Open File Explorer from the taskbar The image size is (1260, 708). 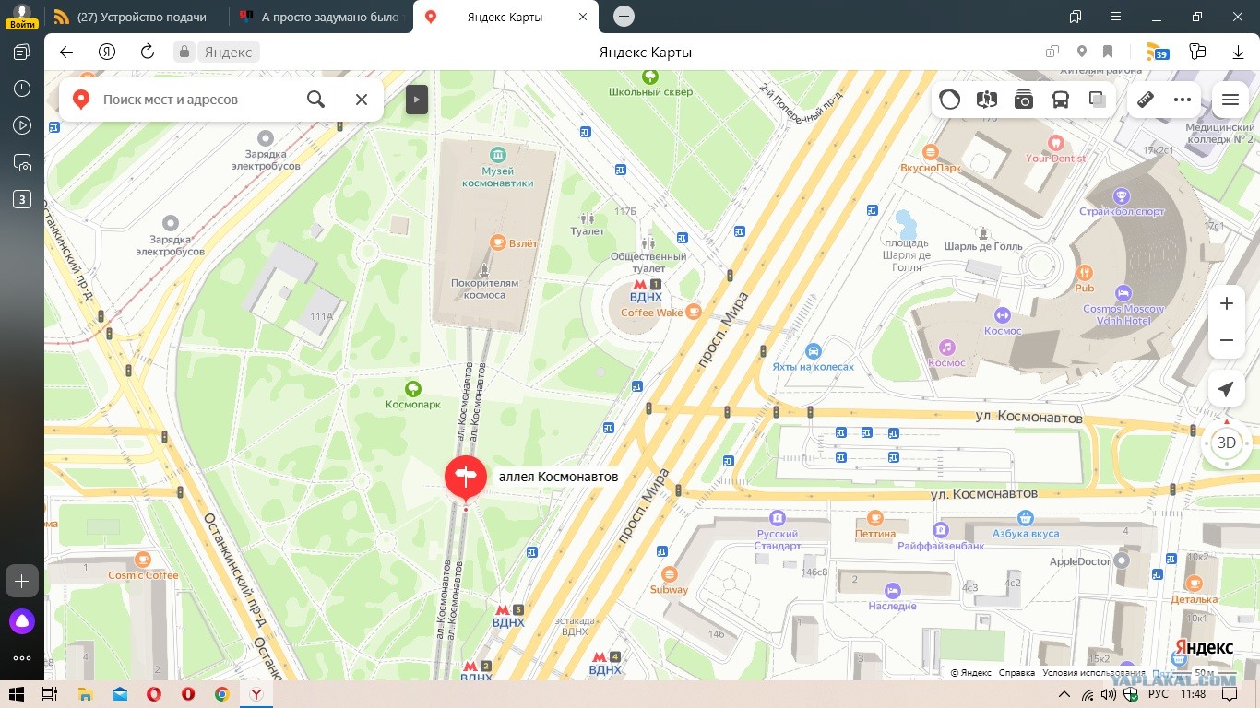tap(85, 694)
